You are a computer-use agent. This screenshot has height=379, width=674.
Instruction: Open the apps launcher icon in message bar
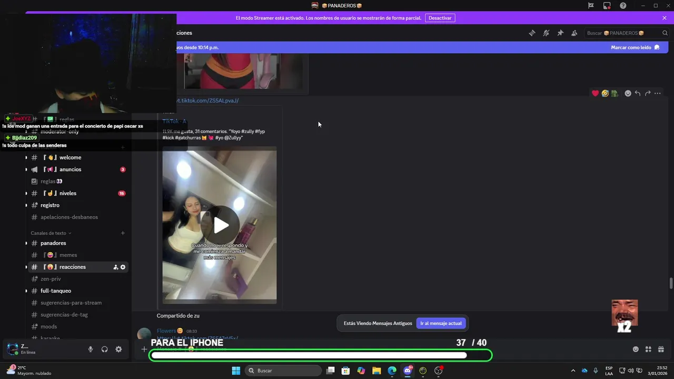[x=648, y=349]
